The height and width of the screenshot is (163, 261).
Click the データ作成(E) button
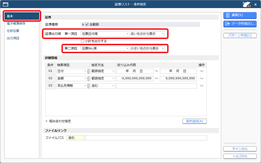click(x=240, y=23)
